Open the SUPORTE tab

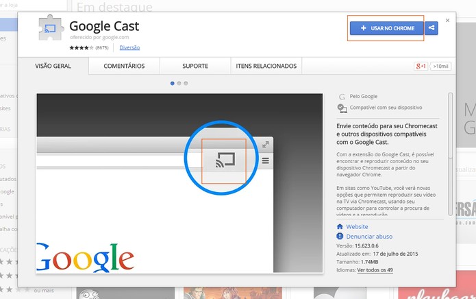195,66
